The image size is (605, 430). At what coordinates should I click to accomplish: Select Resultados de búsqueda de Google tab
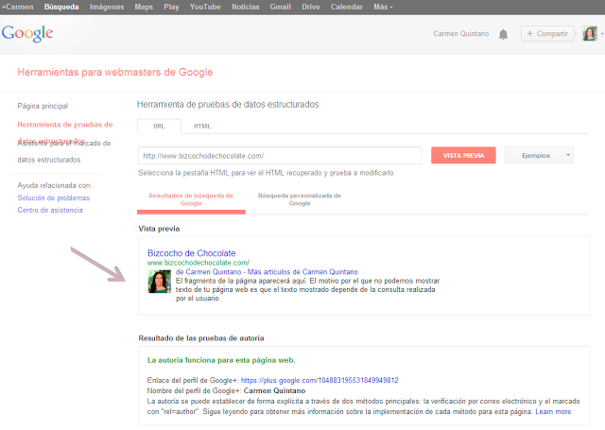(191, 199)
